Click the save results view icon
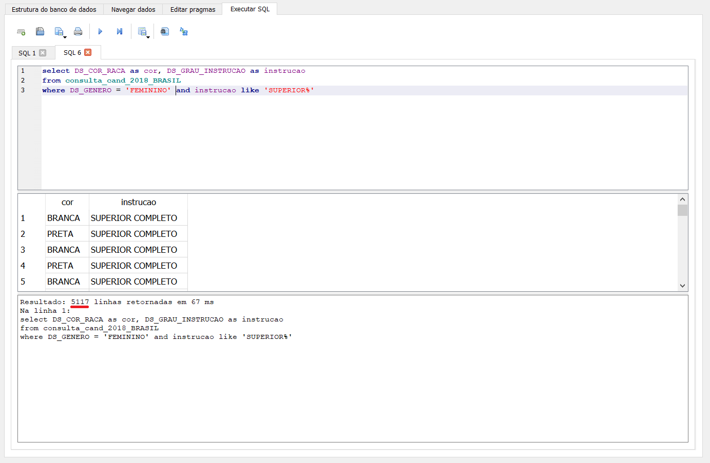The image size is (710, 463). click(x=142, y=32)
